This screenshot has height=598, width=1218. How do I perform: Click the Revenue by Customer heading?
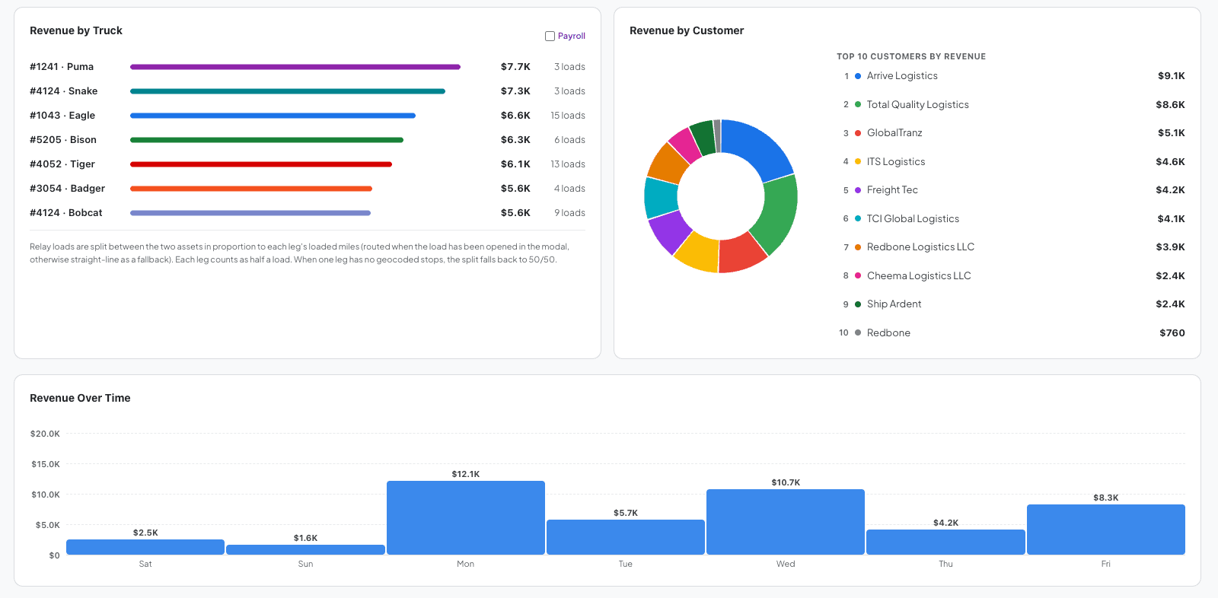[687, 30]
